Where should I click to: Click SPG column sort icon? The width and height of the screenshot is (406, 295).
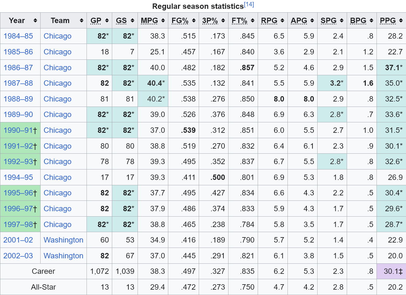click(x=342, y=21)
